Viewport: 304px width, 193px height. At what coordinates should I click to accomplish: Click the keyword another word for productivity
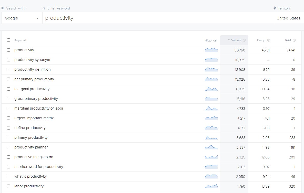(39, 167)
